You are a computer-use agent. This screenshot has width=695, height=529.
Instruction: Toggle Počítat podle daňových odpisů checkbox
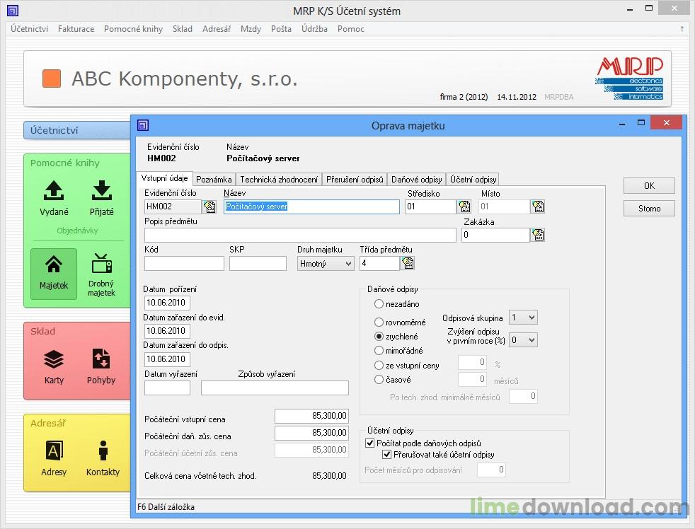369,443
